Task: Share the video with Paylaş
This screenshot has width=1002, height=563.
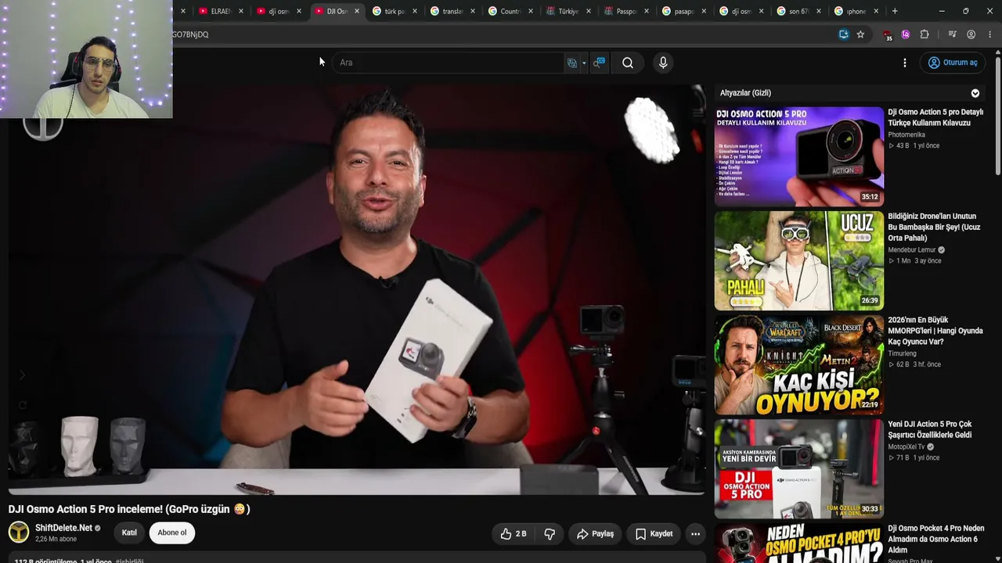Action: [x=595, y=534]
